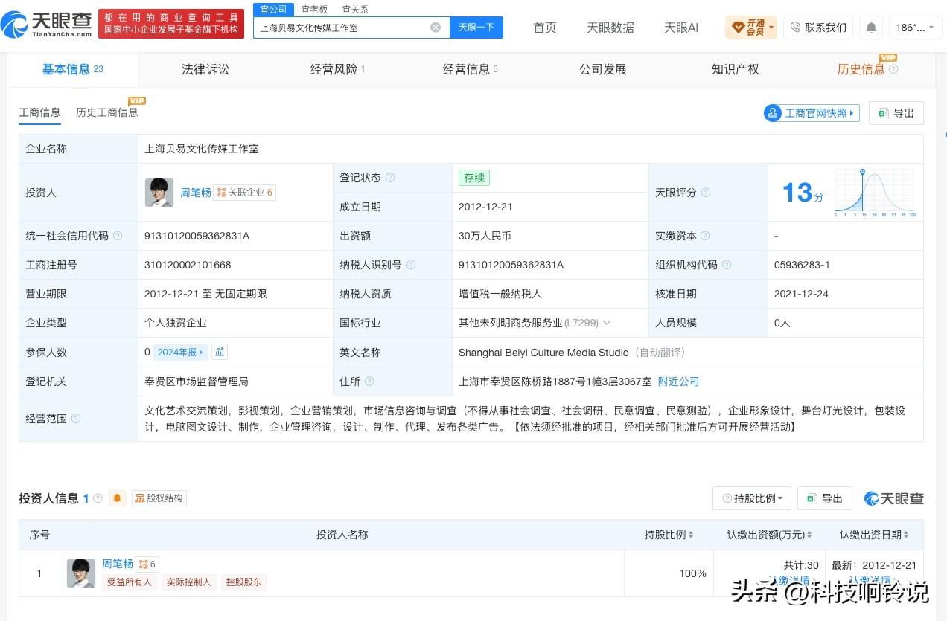Open the 知识产权 tab
Screen dimensions: 947x621
[x=736, y=69]
